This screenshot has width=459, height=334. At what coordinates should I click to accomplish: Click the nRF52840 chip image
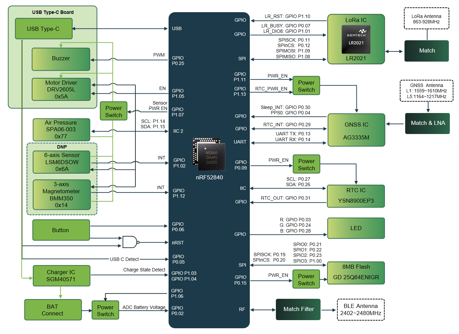(209, 154)
